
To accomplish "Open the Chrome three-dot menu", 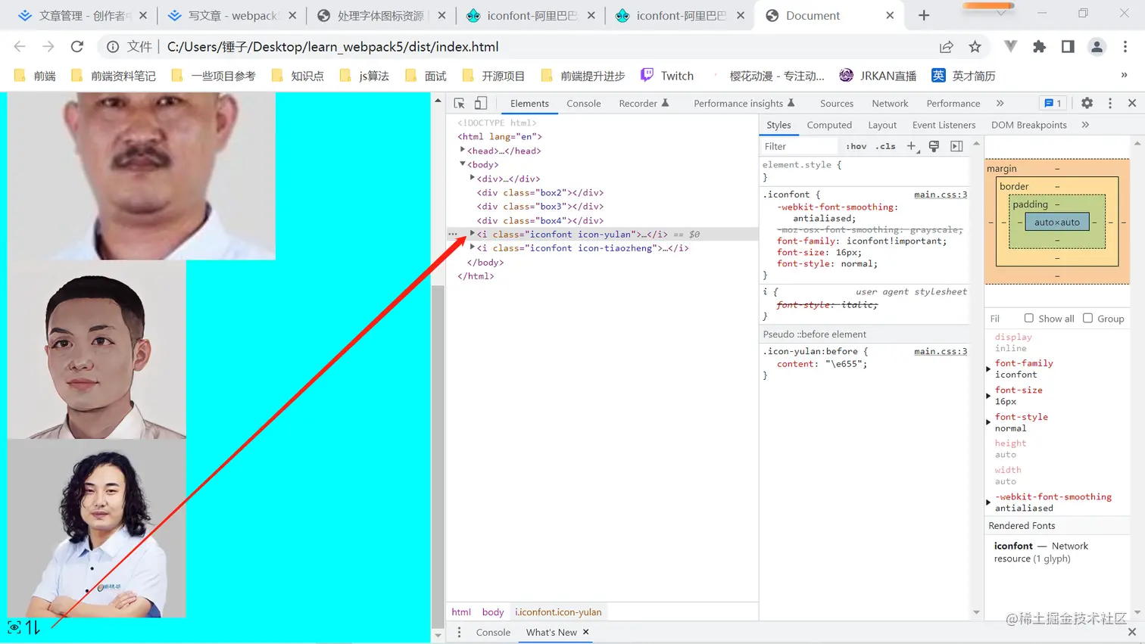I will [1125, 47].
